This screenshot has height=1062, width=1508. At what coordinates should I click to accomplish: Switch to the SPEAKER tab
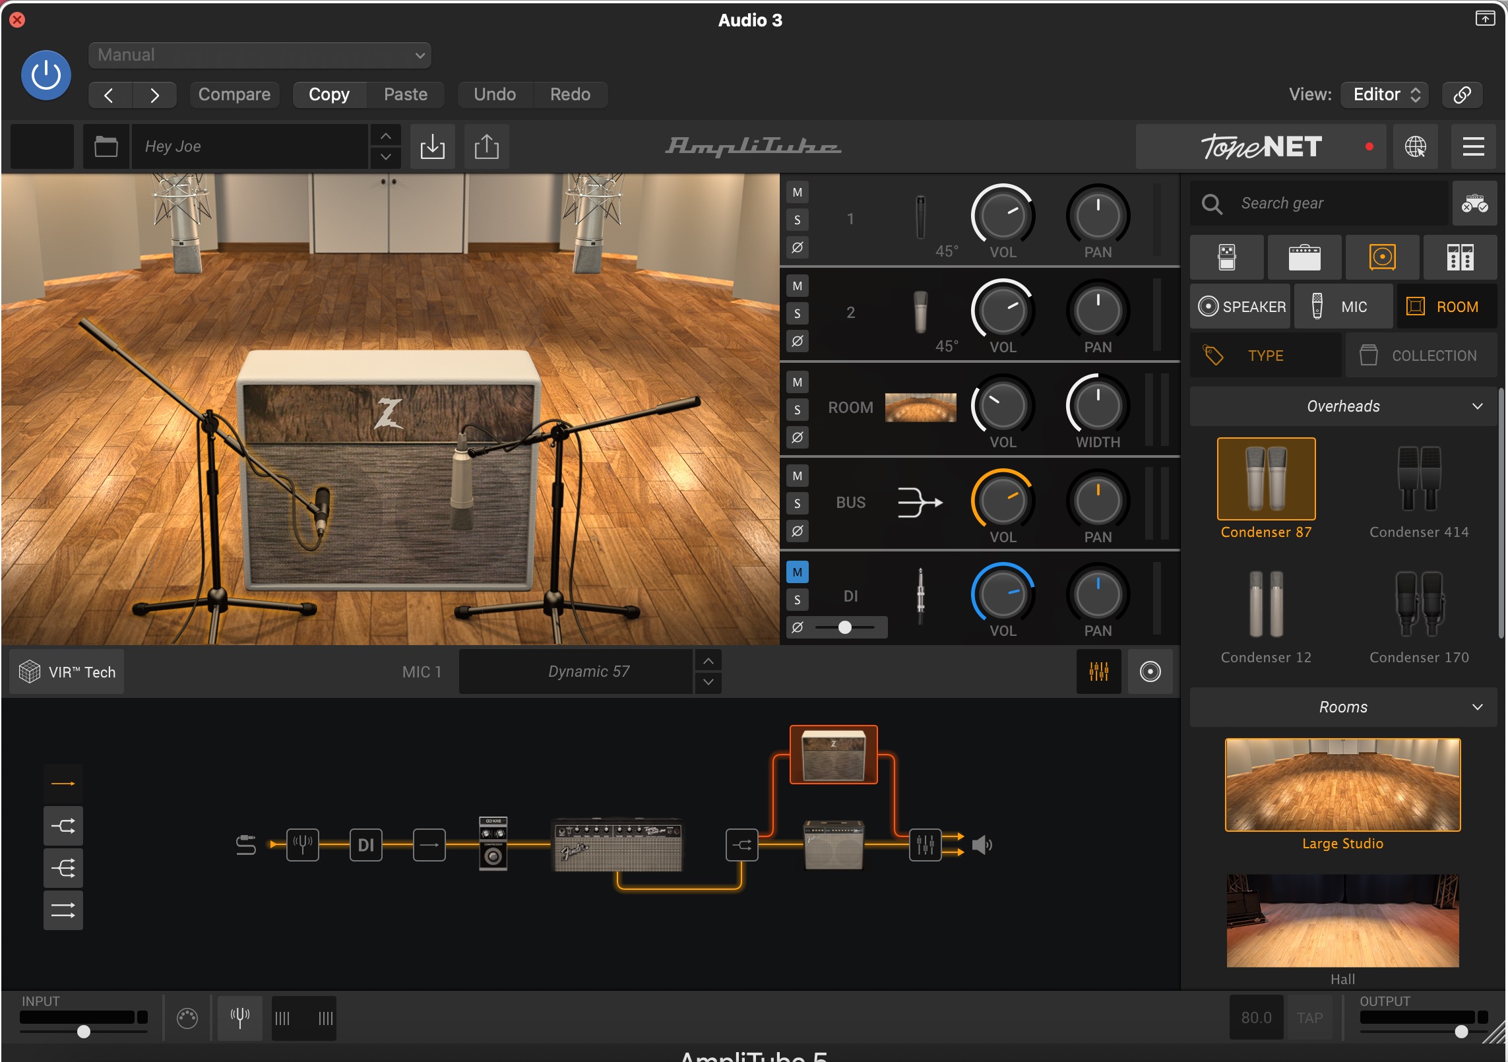click(x=1240, y=307)
